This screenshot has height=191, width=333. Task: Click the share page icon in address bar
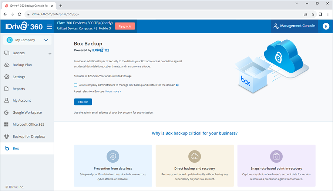point(306,14)
